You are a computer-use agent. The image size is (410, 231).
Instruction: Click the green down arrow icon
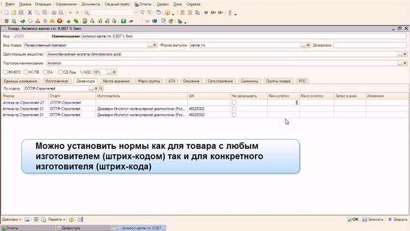pyautogui.click(x=69, y=21)
